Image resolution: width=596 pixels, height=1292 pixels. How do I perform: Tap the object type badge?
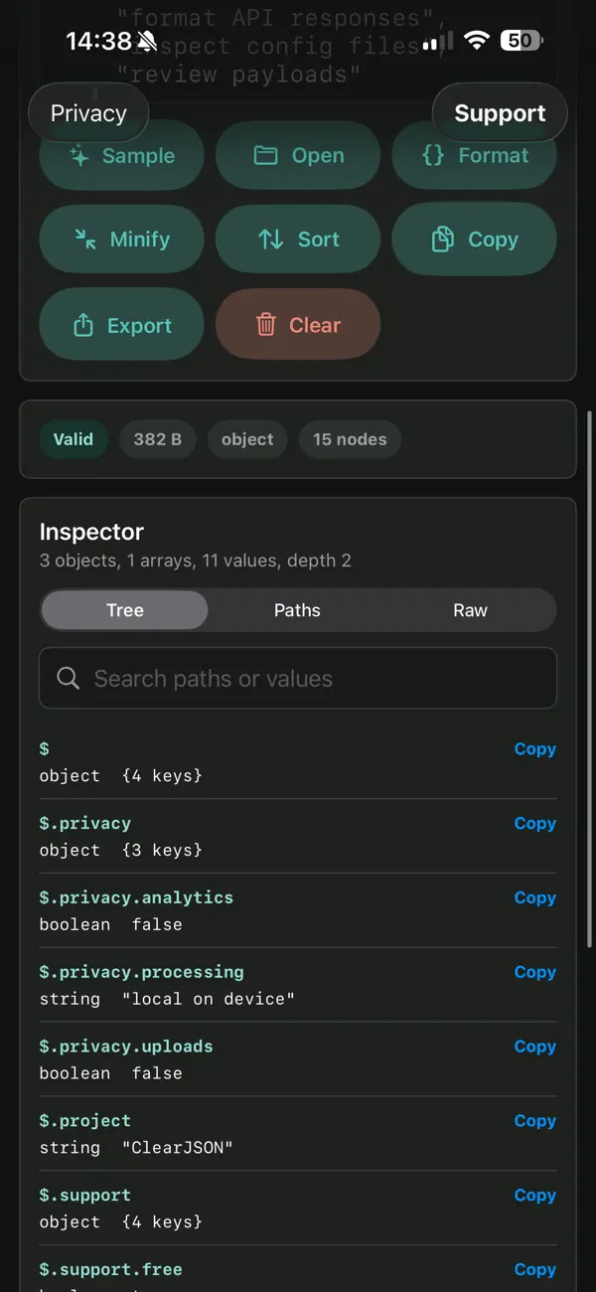(247, 439)
